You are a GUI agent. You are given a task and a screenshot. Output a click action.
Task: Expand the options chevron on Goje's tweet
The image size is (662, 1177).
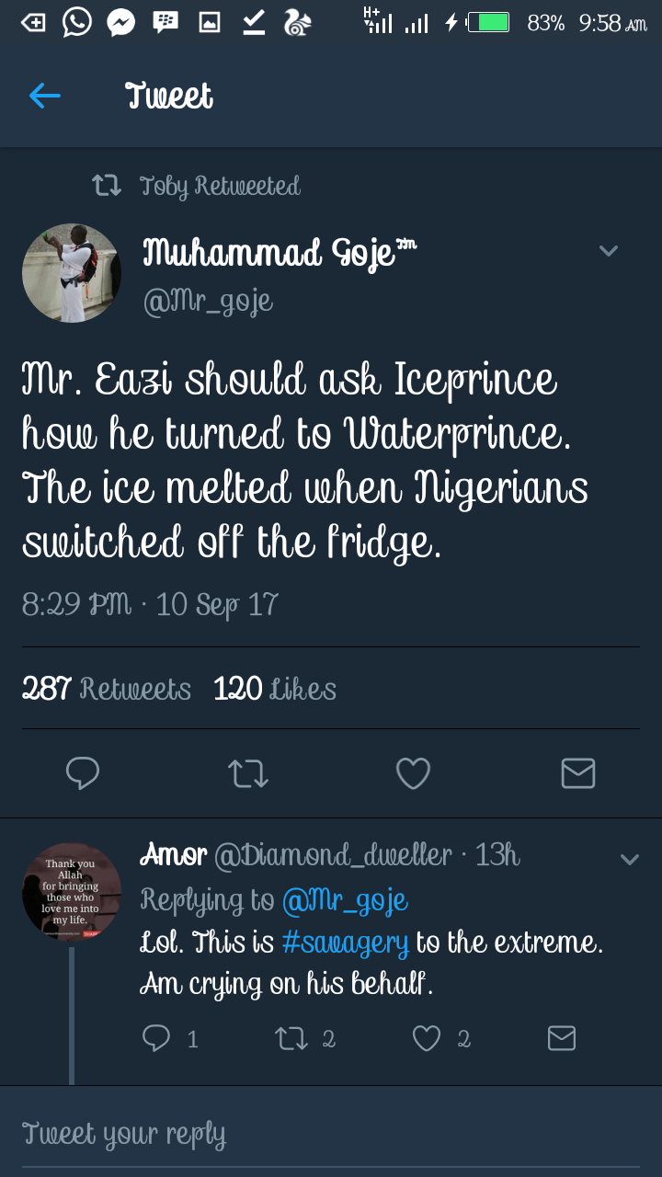(609, 251)
